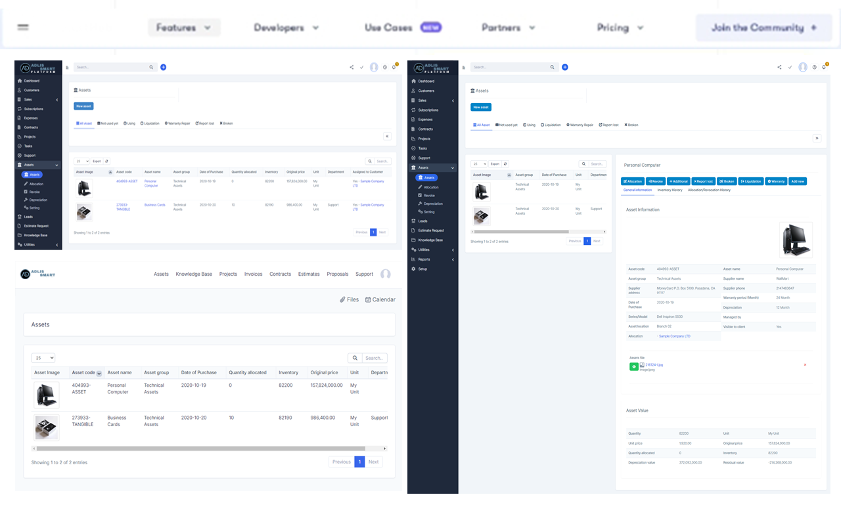
Task: Select Invoices in the client portal menu
Action: 253,274
